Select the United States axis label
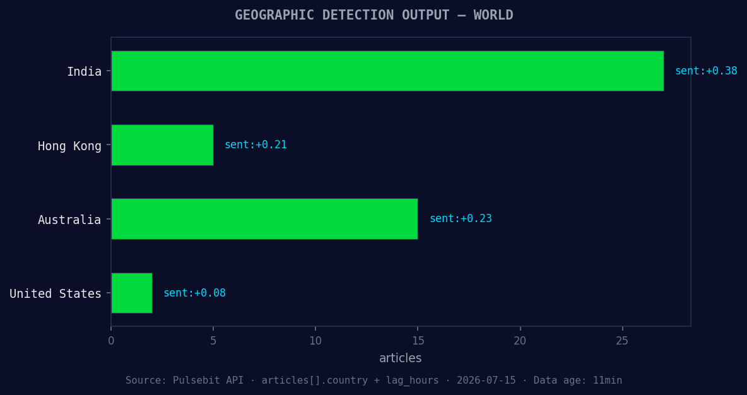The width and height of the screenshot is (747, 395). tap(56, 293)
